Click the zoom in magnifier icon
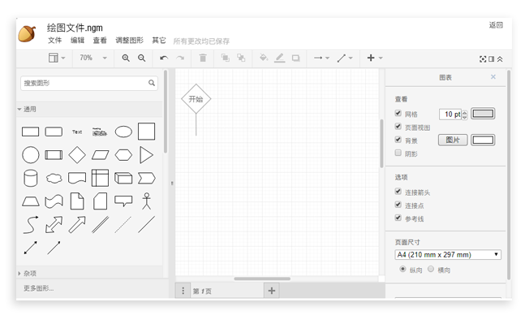Screen dimensions: 525x324 (x=126, y=58)
